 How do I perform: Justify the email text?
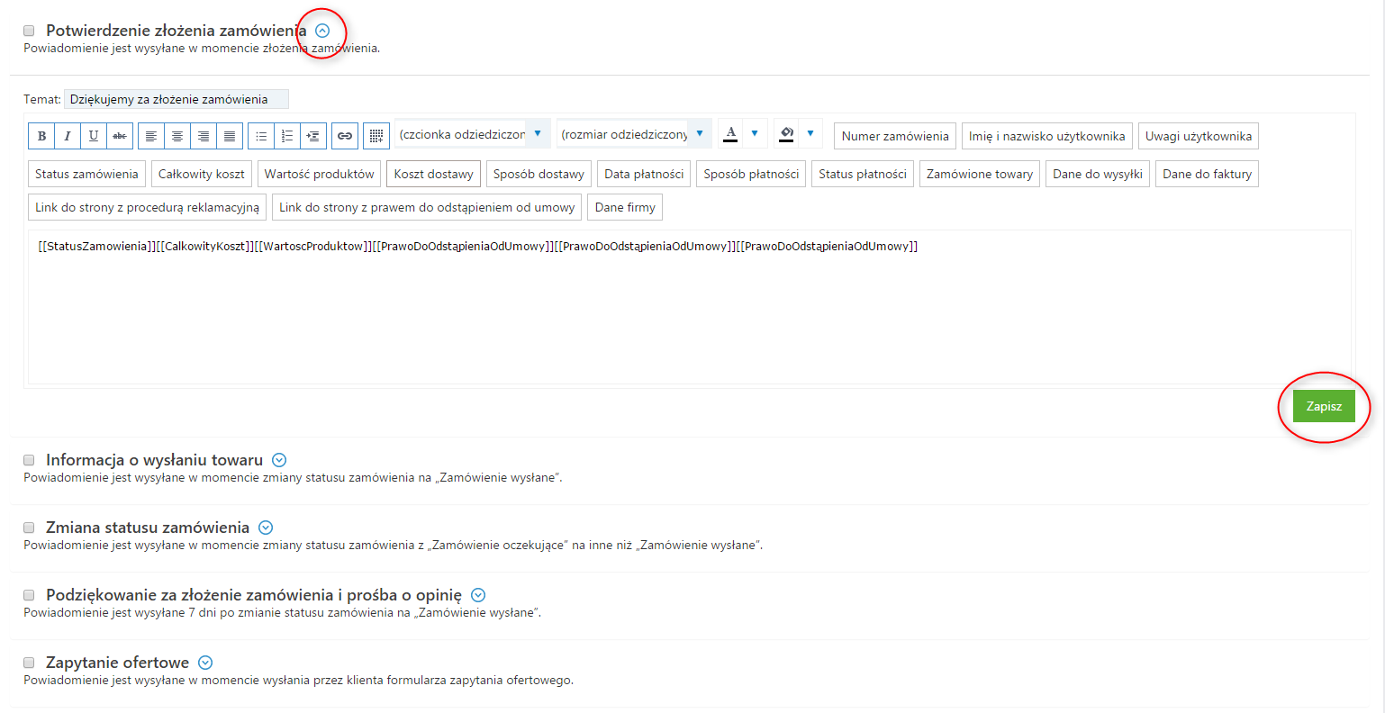(230, 136)
